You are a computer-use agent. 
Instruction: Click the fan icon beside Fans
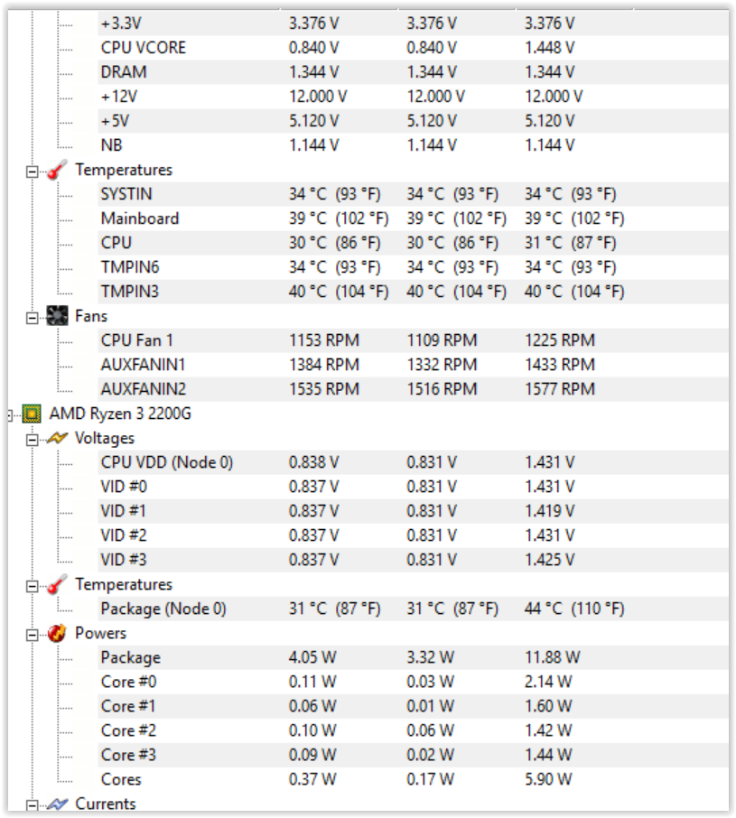57,316
